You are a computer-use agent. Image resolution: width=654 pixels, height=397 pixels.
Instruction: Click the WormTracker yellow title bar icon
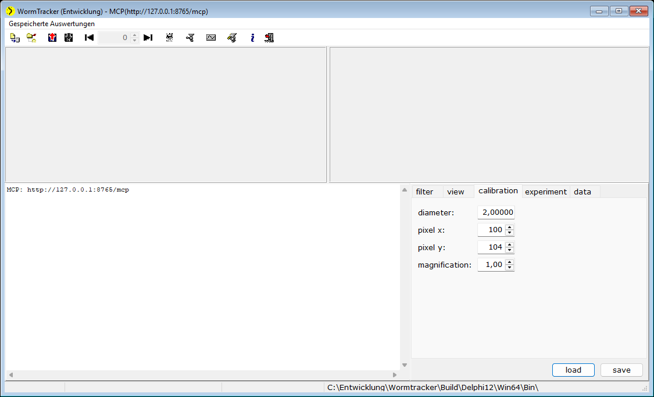click(10, 11)
